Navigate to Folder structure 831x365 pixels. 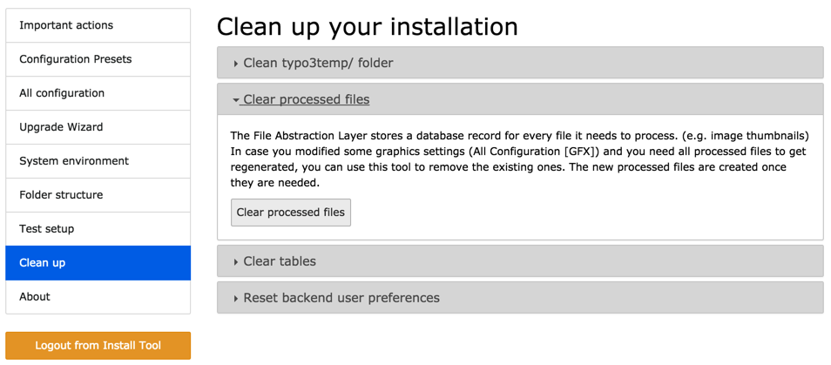61,195
